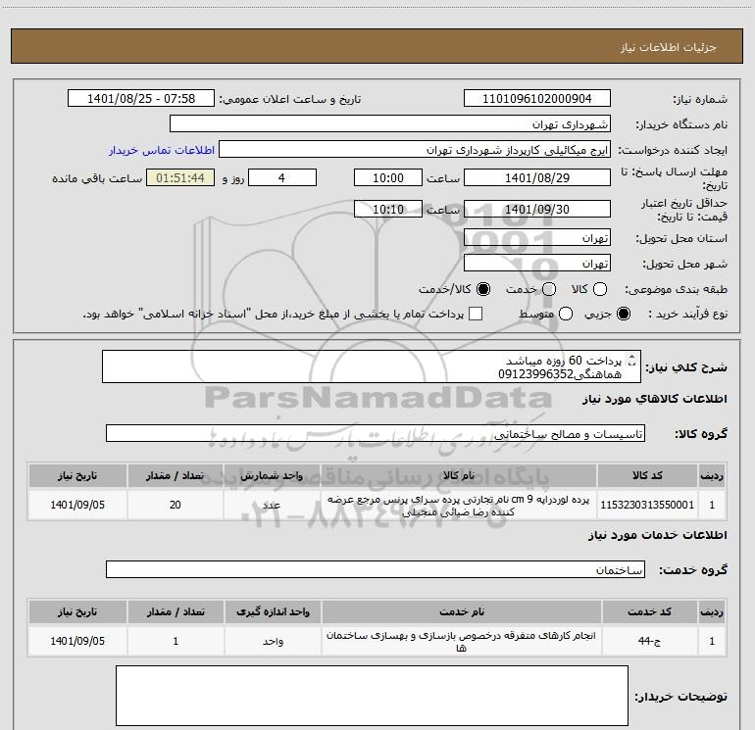Choose متوسط purchase process option
Screen dimensions: 755x730
566,314
